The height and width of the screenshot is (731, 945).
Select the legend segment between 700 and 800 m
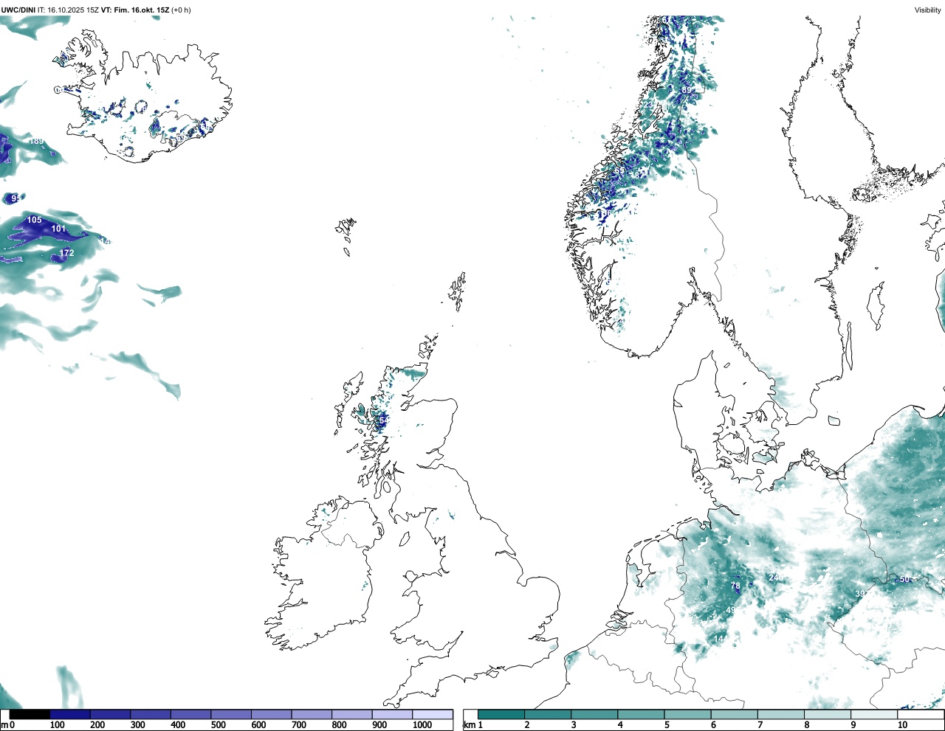coord(312,714)
